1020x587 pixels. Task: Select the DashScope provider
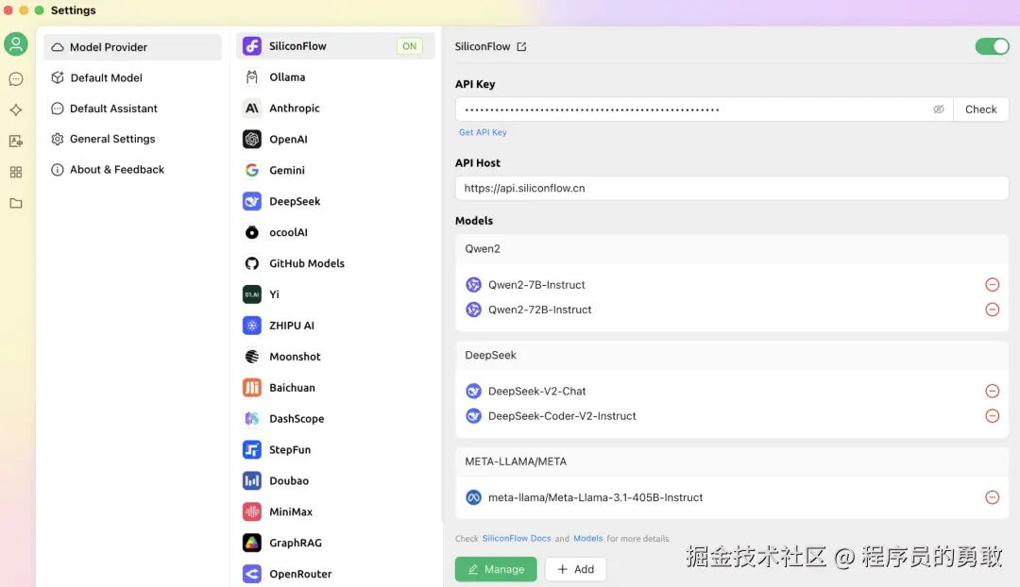(334, 419)
